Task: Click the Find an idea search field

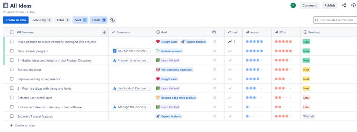Action: [x=335, y=20]
